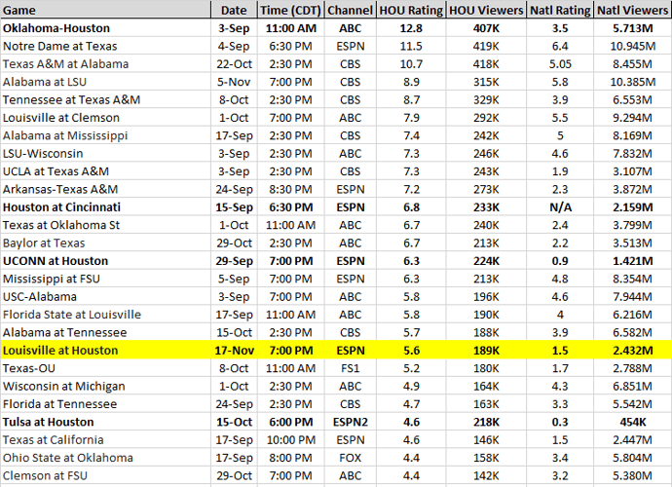This screenshot has height=487, width=672.
Task: Click the 'Texas at California' cell
Action: [x=105, y=439]
